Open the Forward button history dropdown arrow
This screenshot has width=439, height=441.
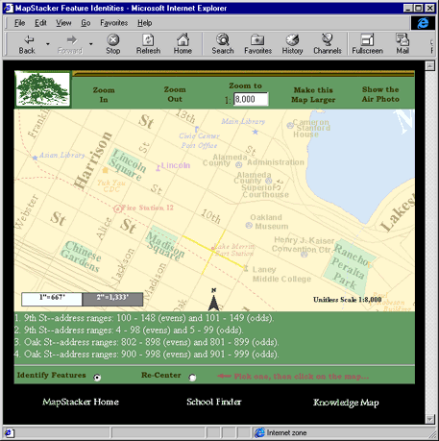[91, 44]
